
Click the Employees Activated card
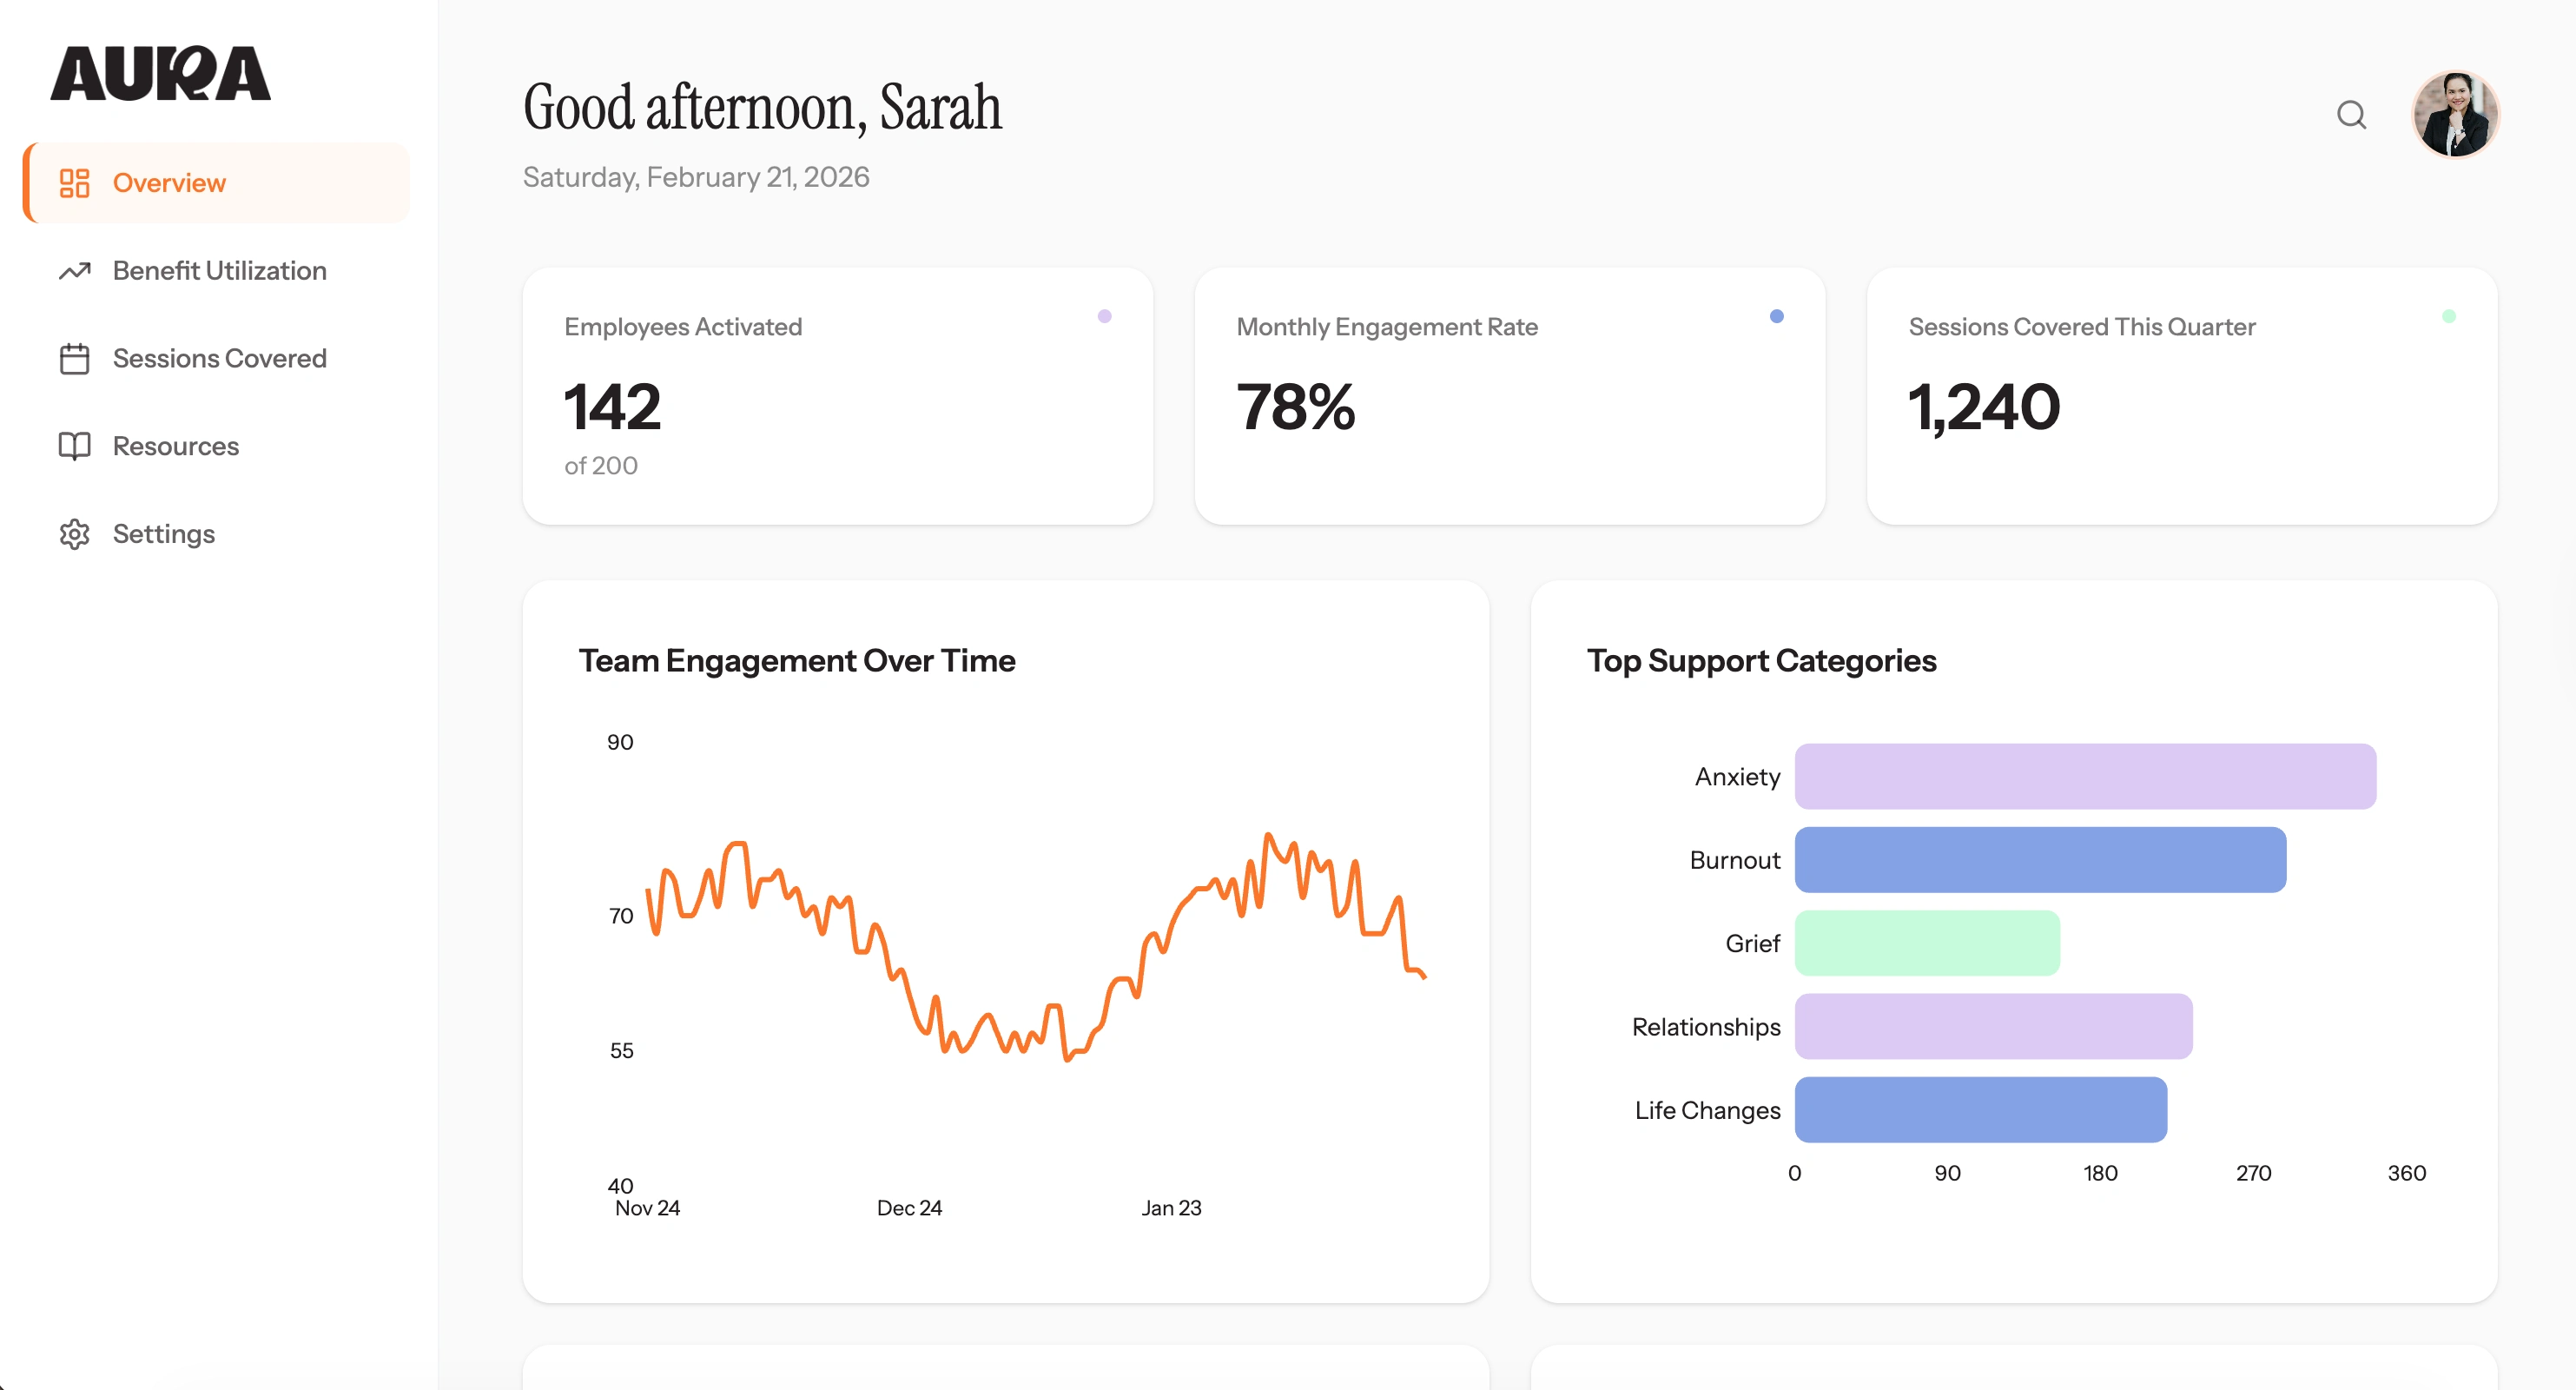pos(837,396)
